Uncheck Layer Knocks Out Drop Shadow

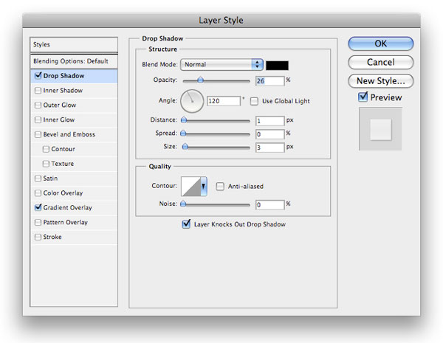[x=186, y=224]
